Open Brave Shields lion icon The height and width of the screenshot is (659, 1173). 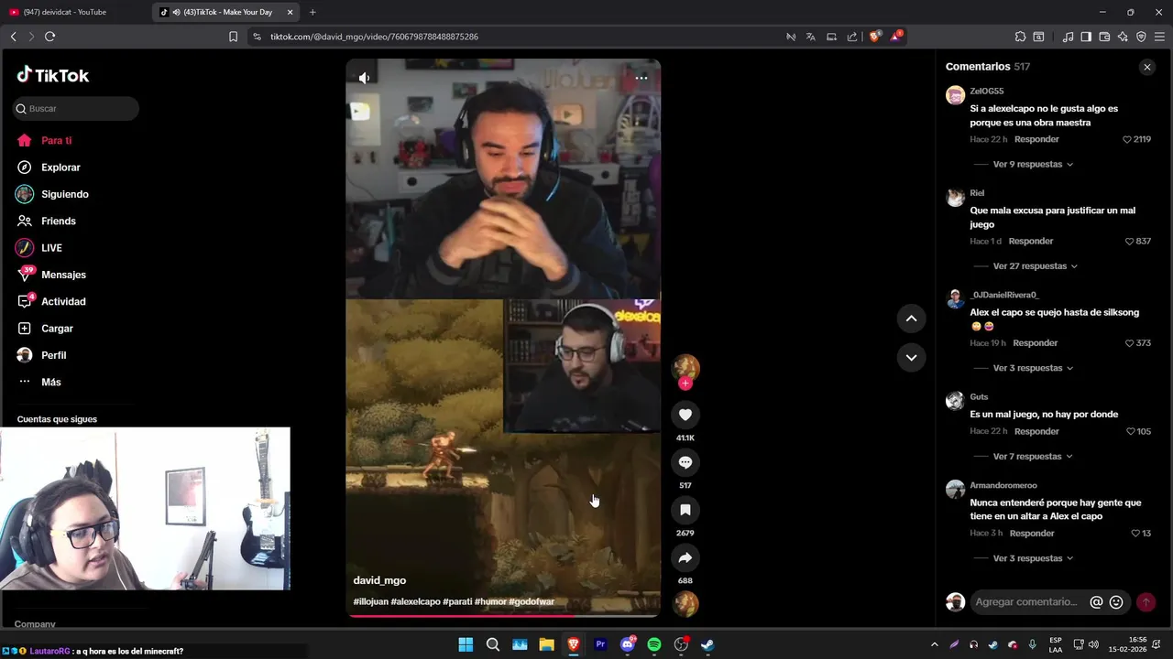[874, 37]
